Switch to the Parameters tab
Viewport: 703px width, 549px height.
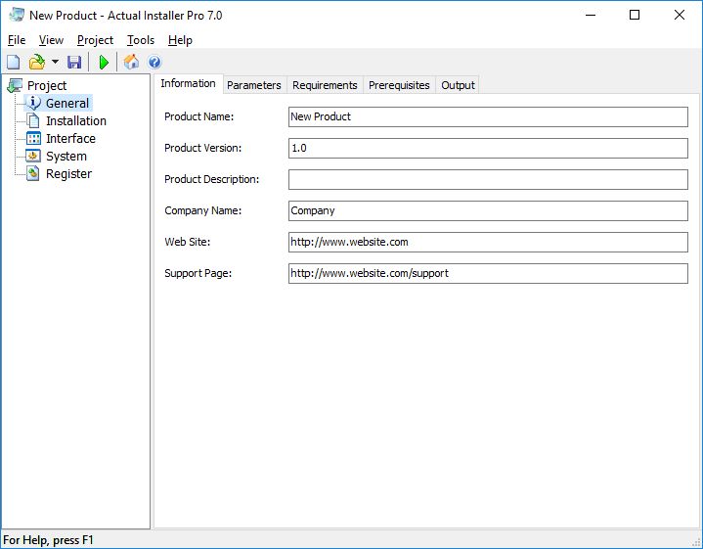[254, 85]
